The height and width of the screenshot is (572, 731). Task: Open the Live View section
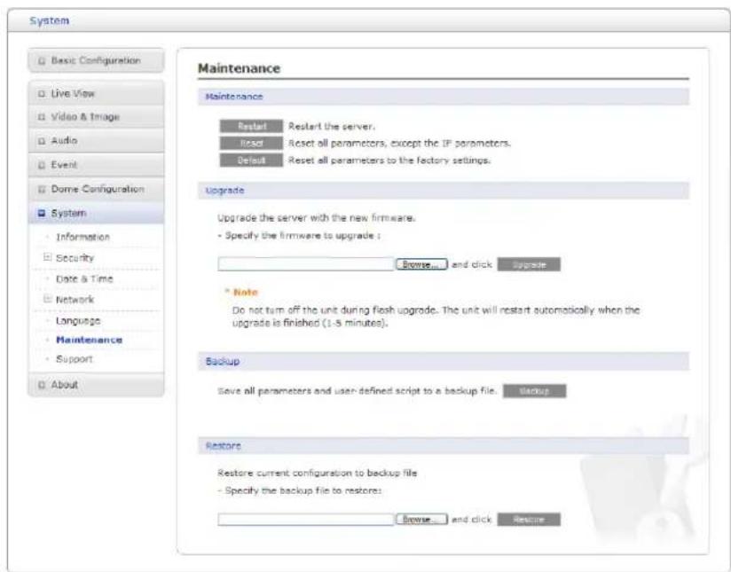[x=96, y=93]
